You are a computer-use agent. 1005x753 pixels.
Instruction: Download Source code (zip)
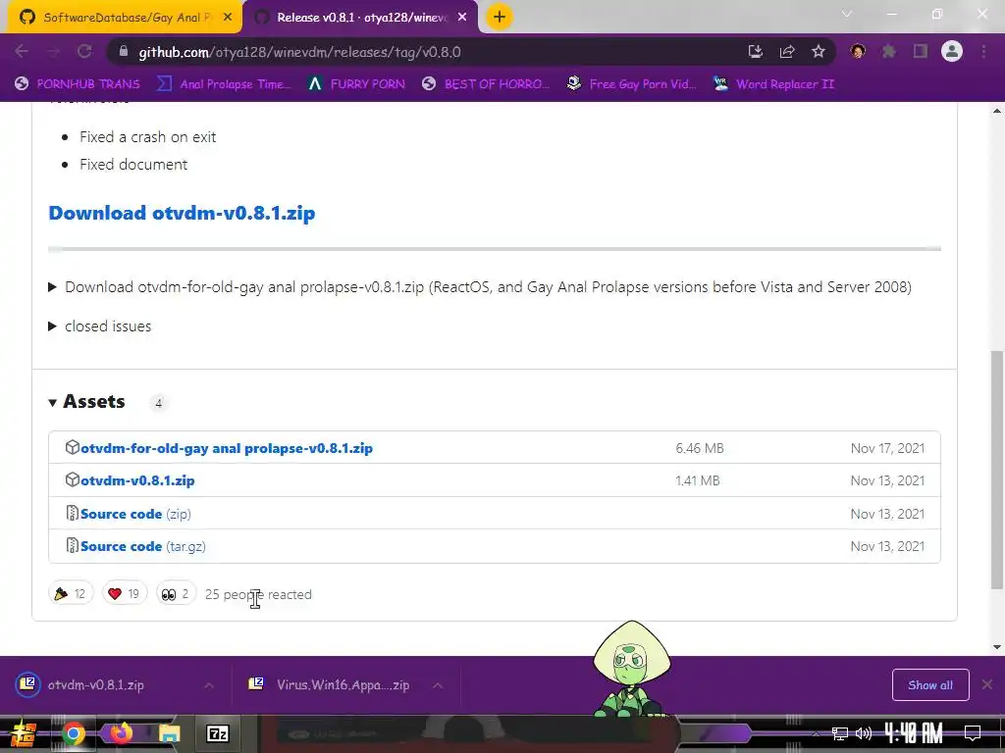point(135,514)
